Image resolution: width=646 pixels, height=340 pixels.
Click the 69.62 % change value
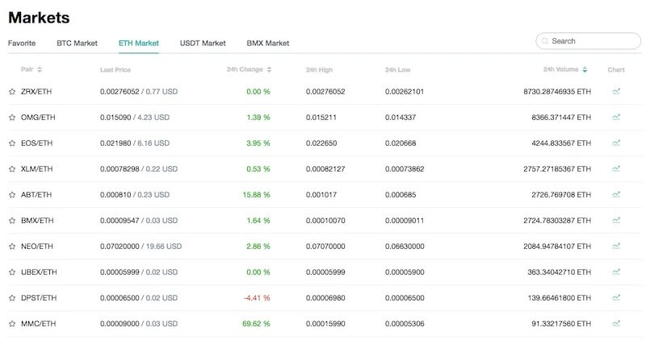(256, 324)
